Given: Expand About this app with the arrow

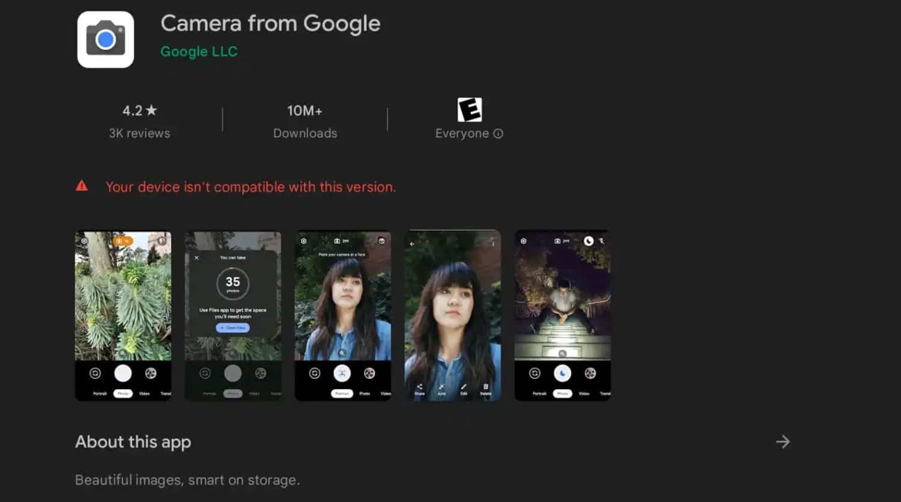Looking at the screenshot, I should point(782,442).
